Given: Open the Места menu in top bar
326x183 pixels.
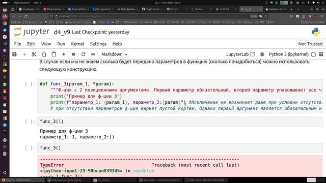Looking at the screenshot, I should (37, 3).
